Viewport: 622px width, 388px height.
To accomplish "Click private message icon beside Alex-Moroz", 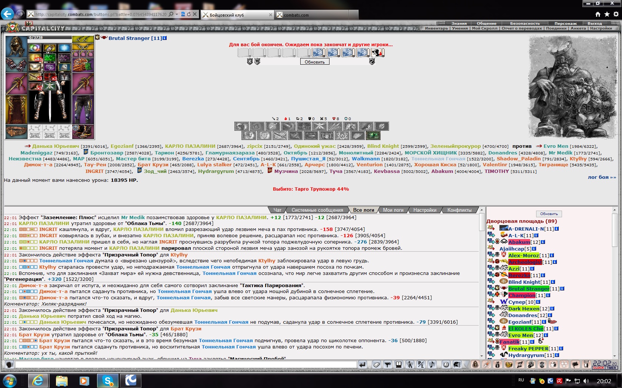I will 491,255.
